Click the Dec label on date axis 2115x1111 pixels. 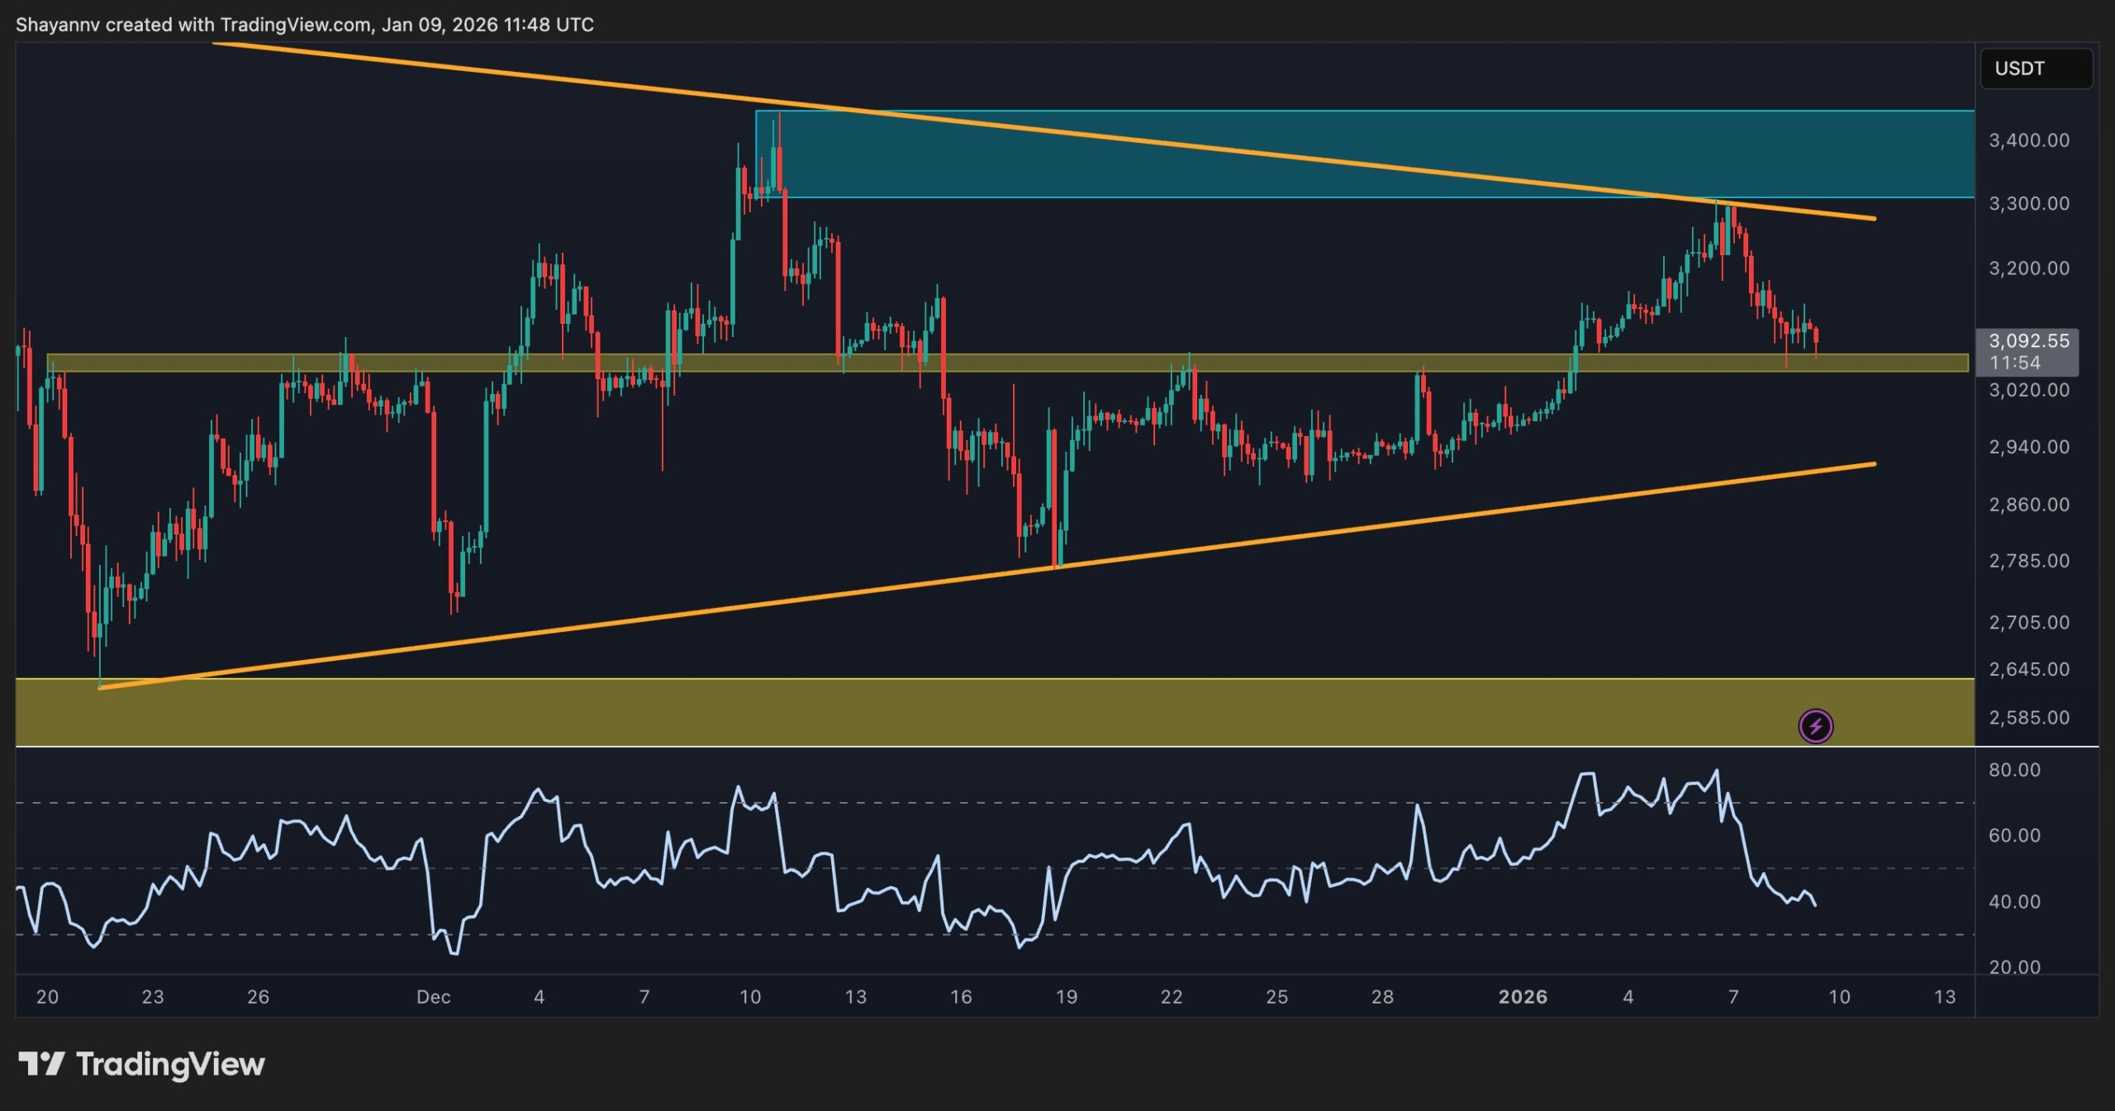(x=433, y=997)
